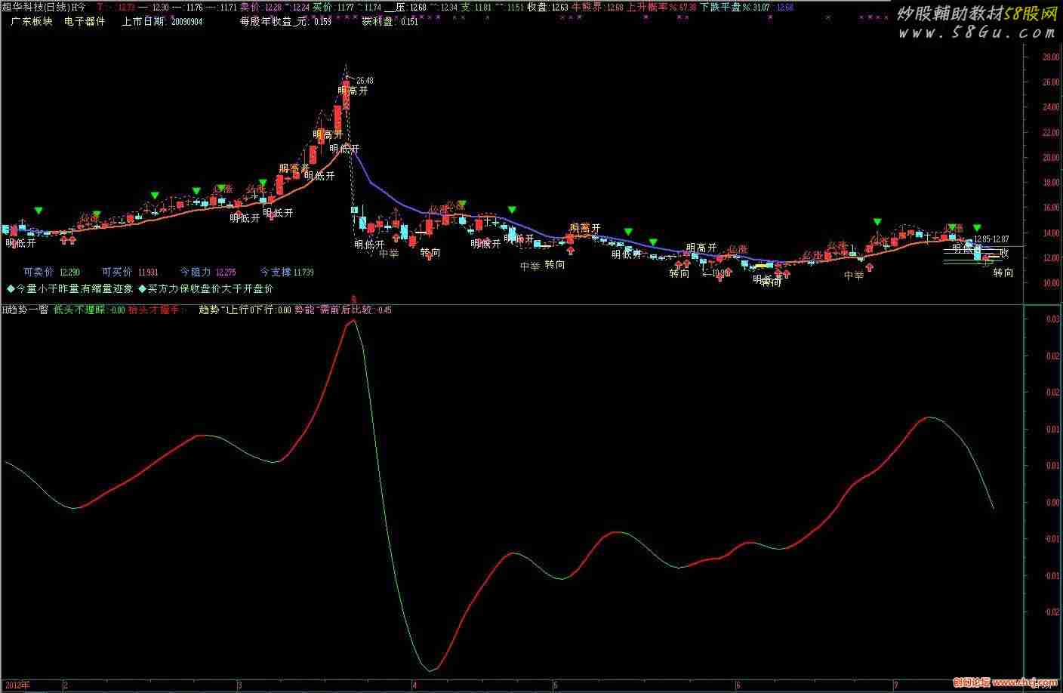1063x693 pixels.
Task: Click the rightmost green triangle signal marker
Action: click(x=977, y=227)
